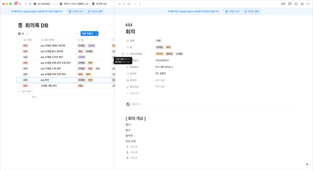
Task: Open the 마케팅 캠페인 회의록 row
Action: pos(55,46)
